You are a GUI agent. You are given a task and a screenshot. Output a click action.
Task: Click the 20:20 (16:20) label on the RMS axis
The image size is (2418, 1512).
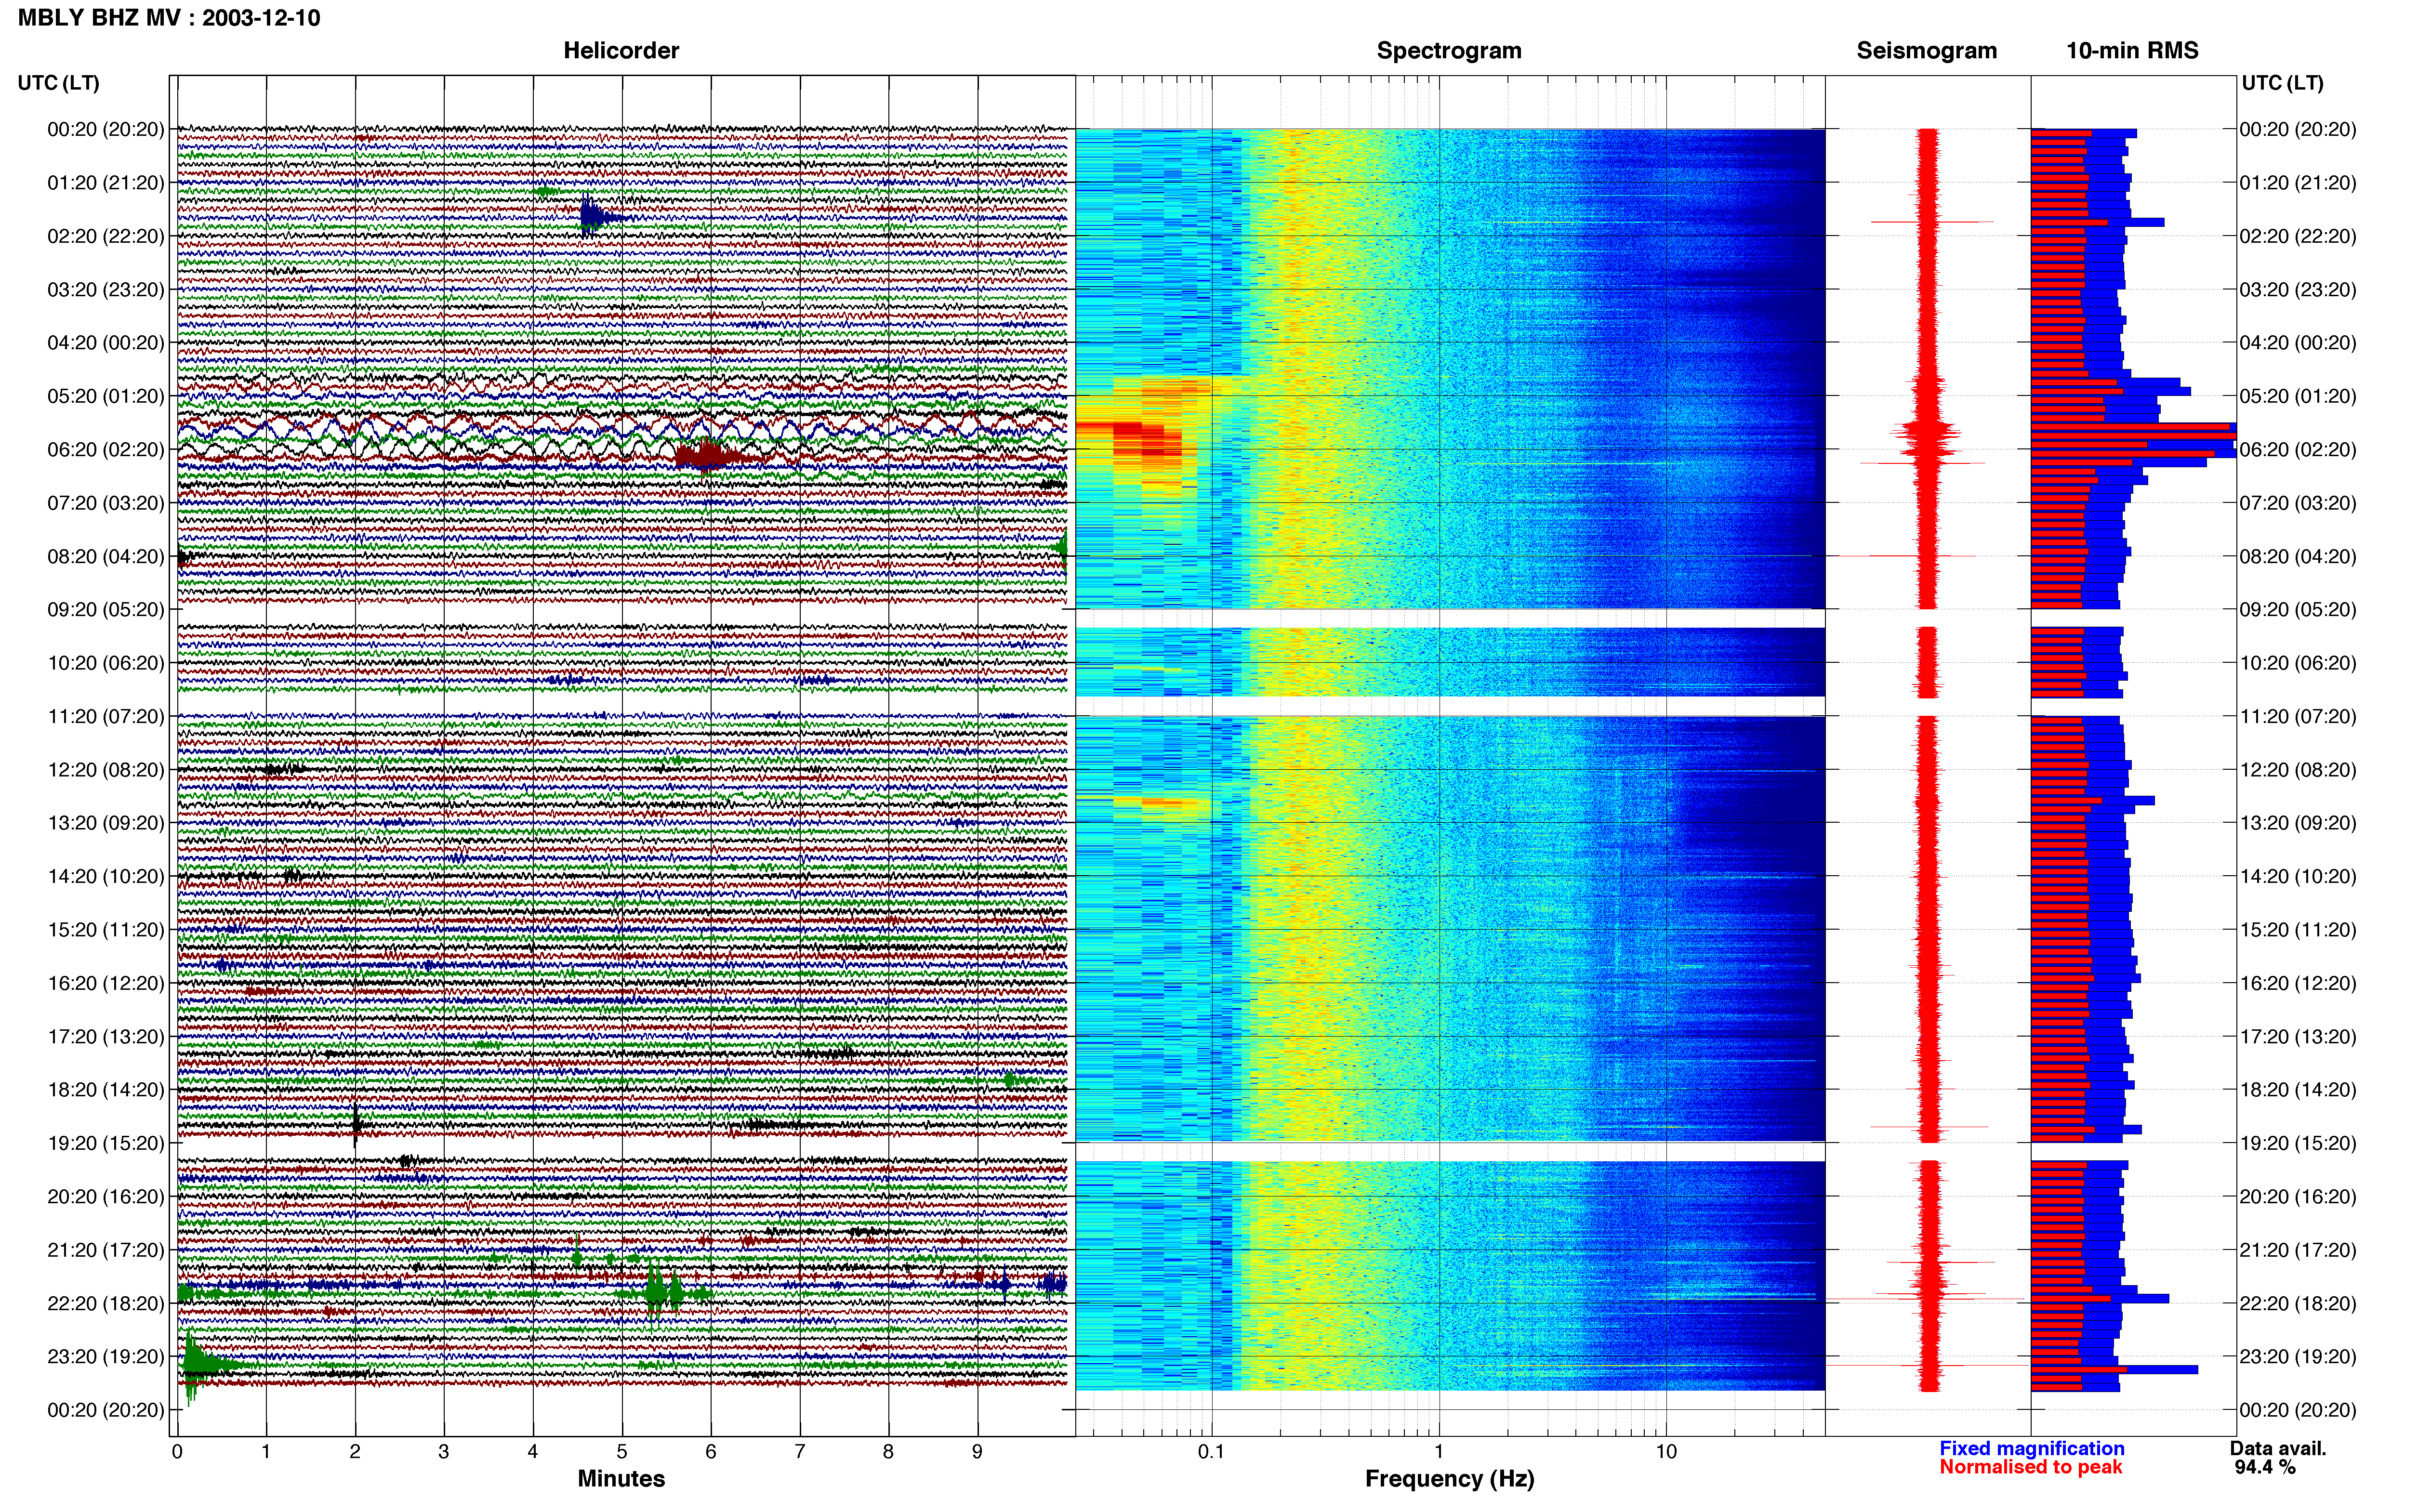coord(2298,1197)
